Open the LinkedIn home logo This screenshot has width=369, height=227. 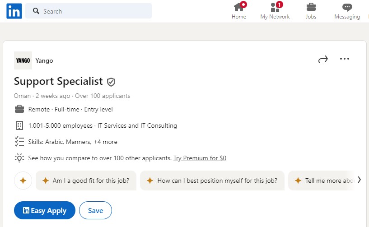tap(14, 11)
